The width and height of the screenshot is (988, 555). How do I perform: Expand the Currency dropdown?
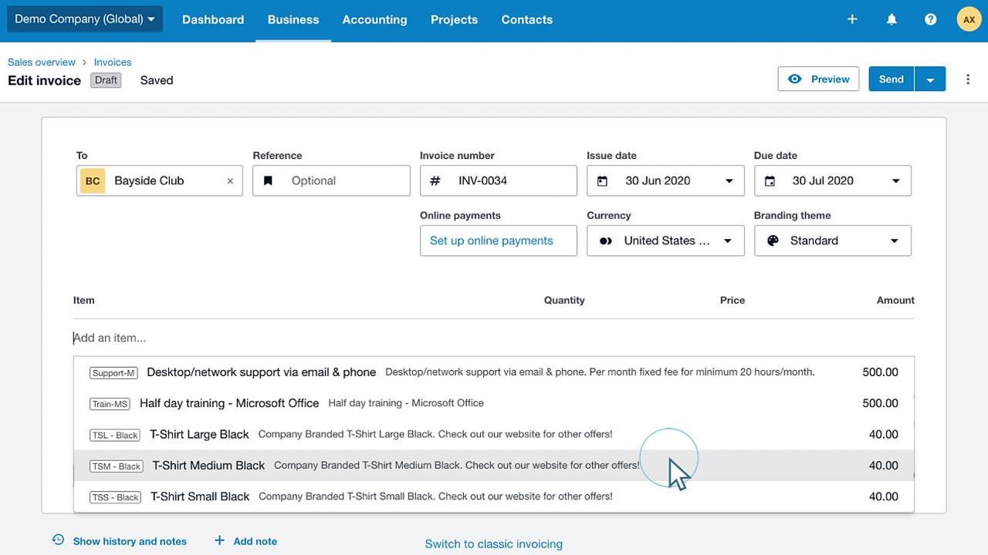pos(727,241)
